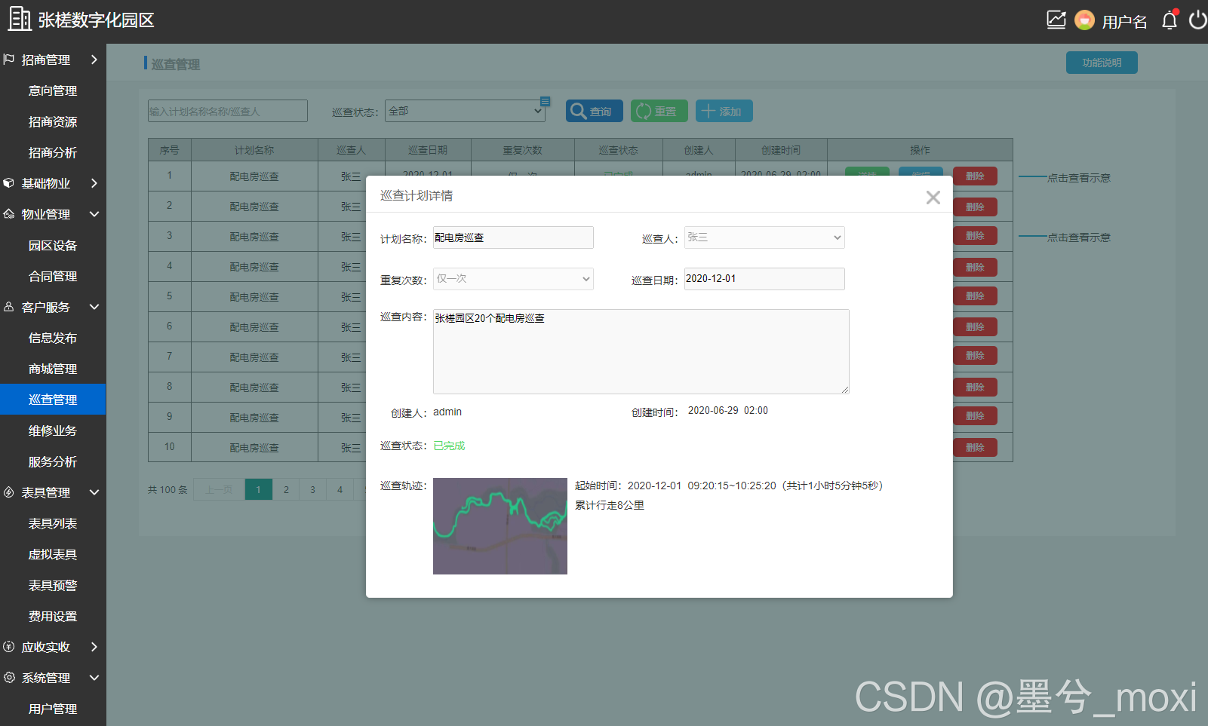Click the 上一页 previous page button

[219, 489]
